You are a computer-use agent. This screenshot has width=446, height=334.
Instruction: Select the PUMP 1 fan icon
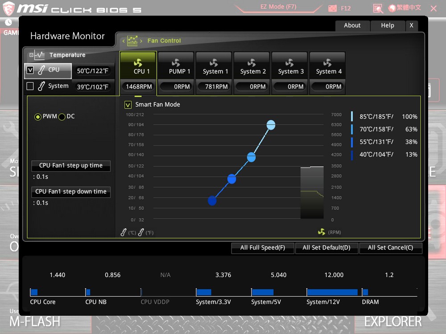tap(176, 63)
